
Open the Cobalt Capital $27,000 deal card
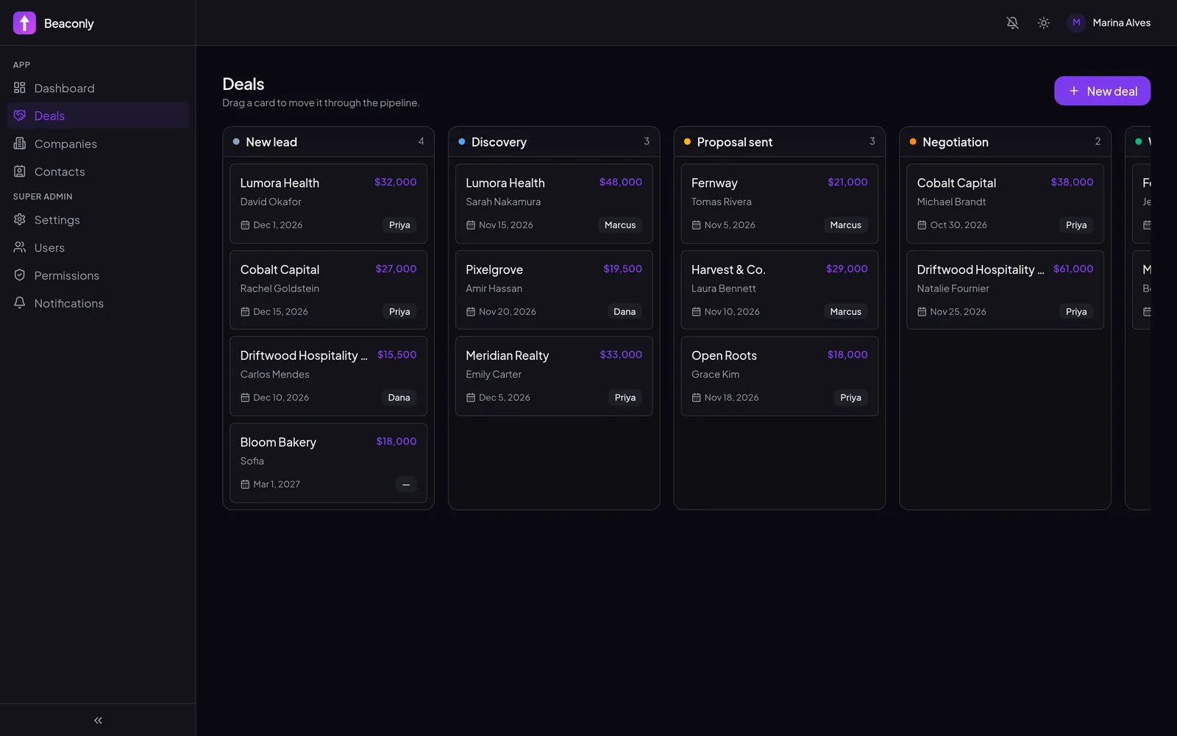click(328, 290)
